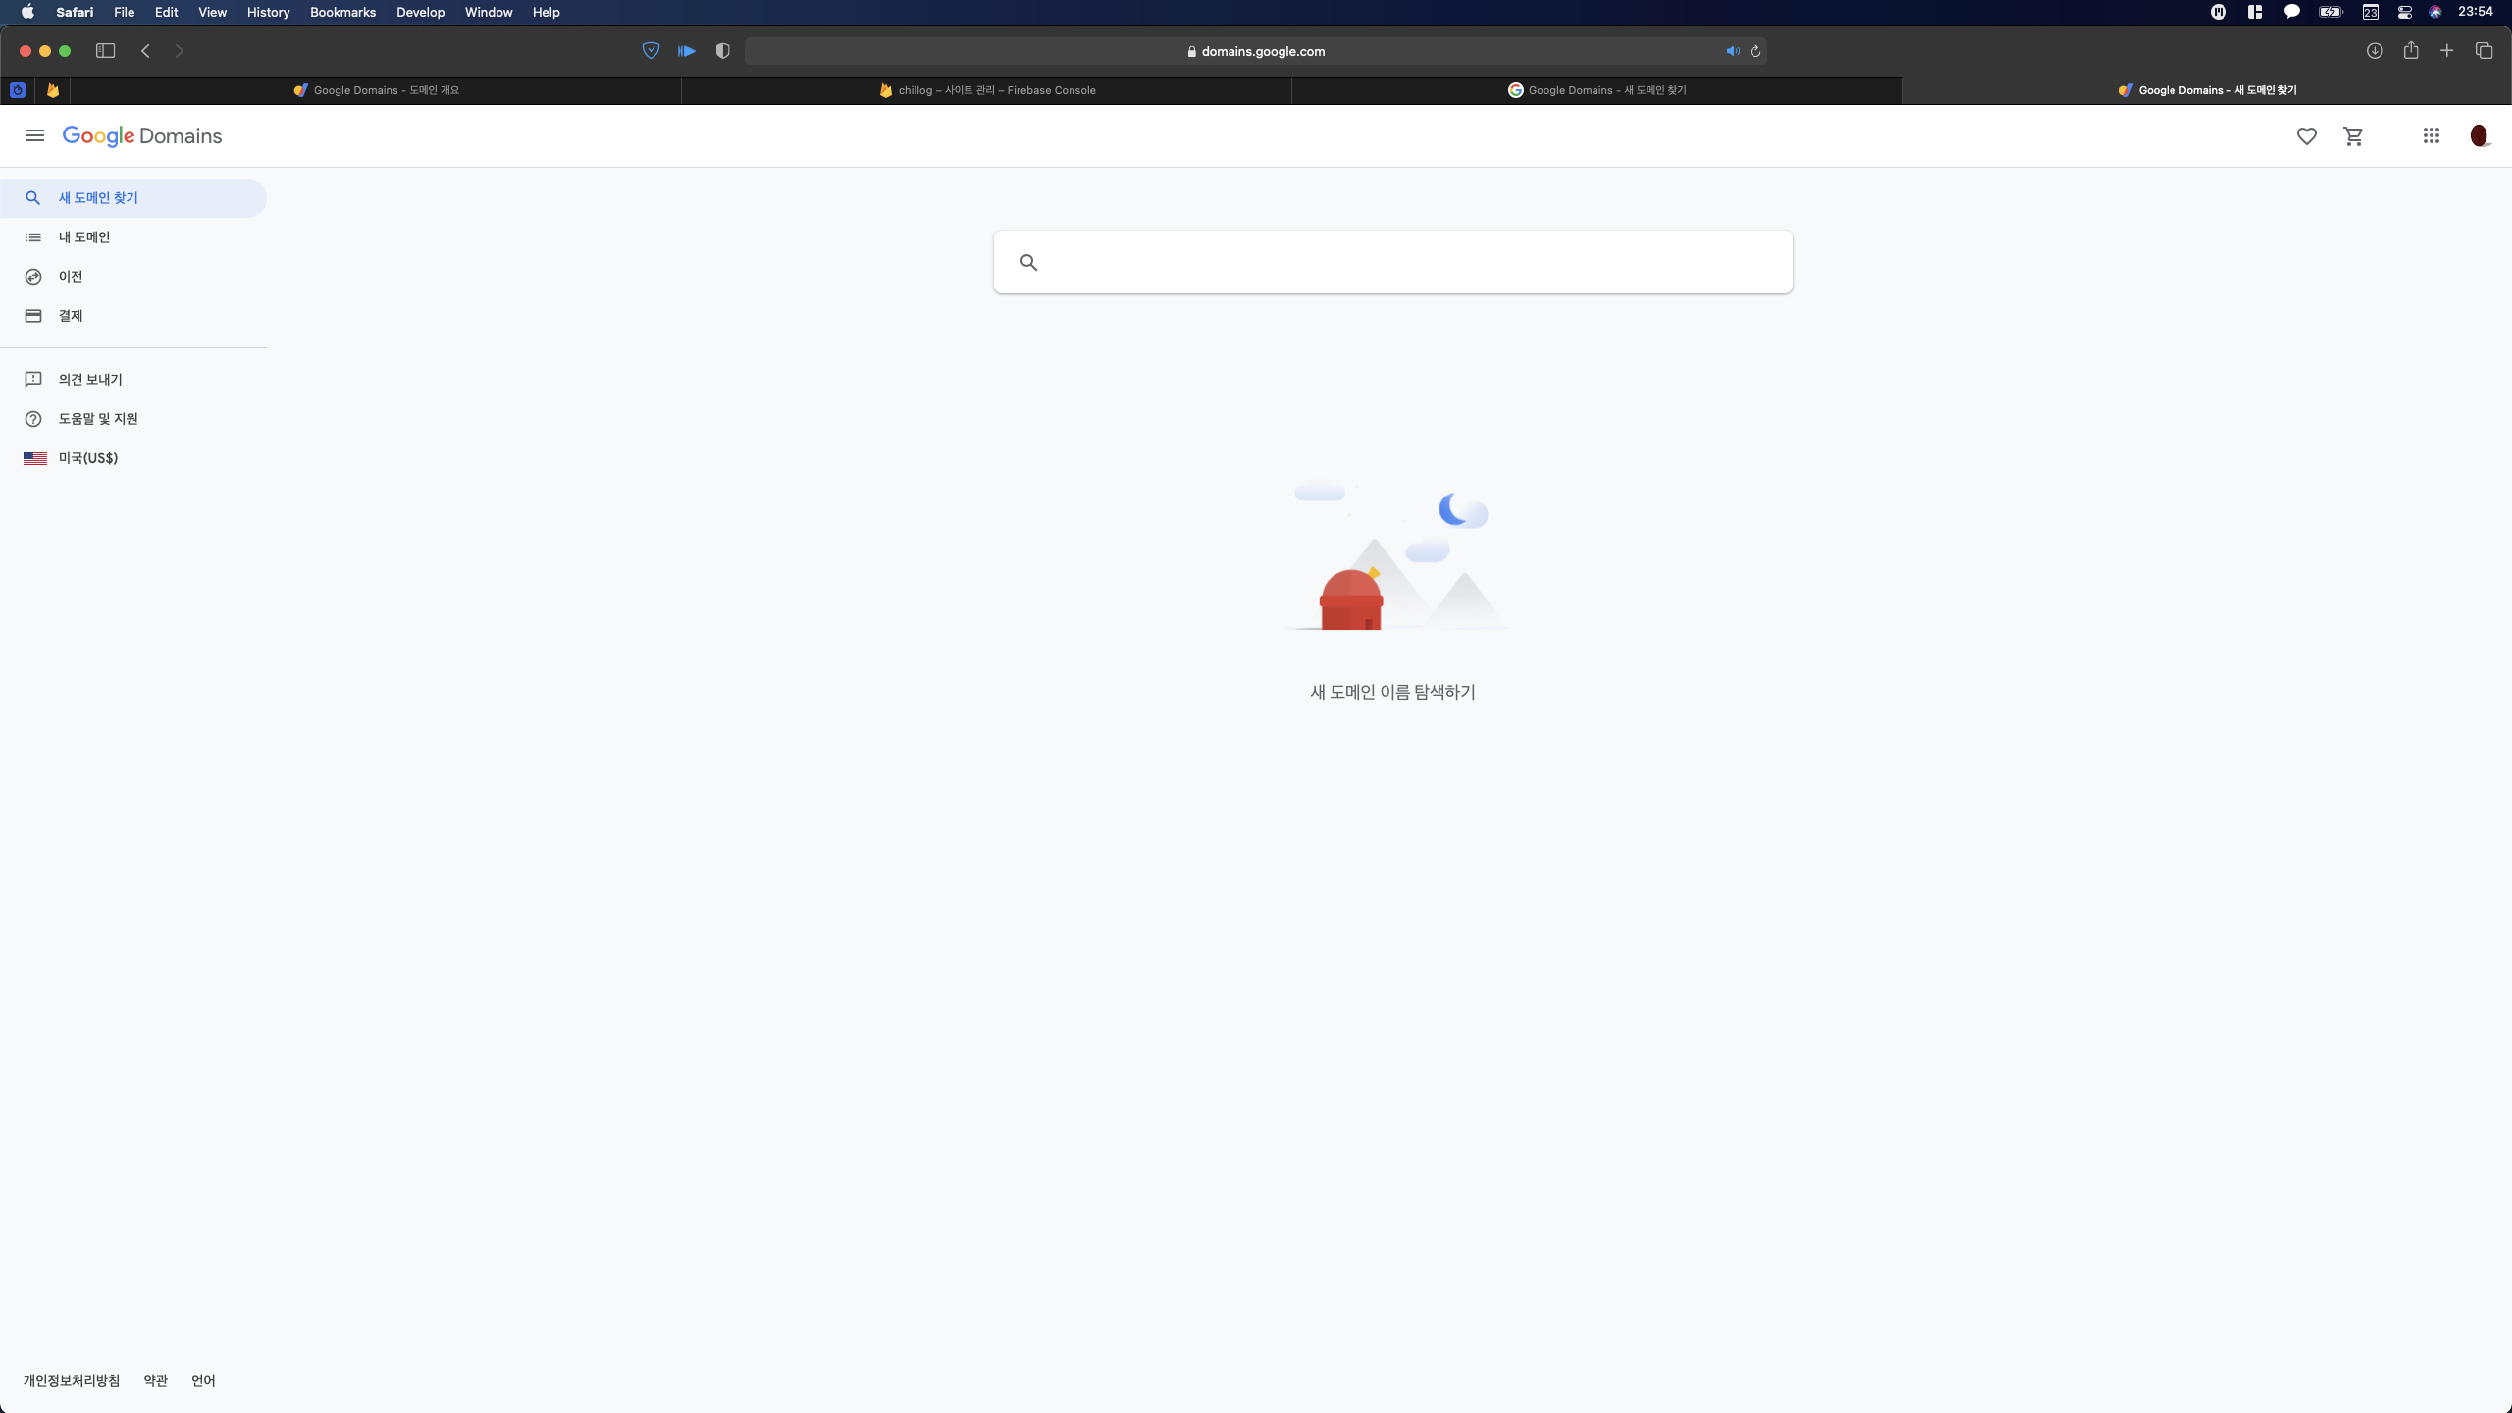Click the domain search input field

pyautogui.click(x=1413, y=262)
